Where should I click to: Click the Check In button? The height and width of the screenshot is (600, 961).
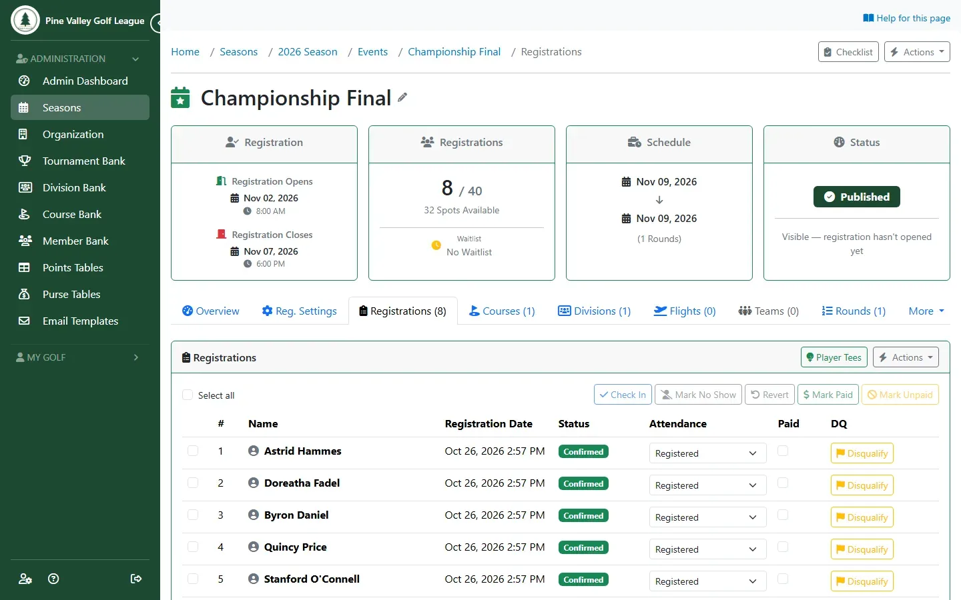tap(623, 395)
